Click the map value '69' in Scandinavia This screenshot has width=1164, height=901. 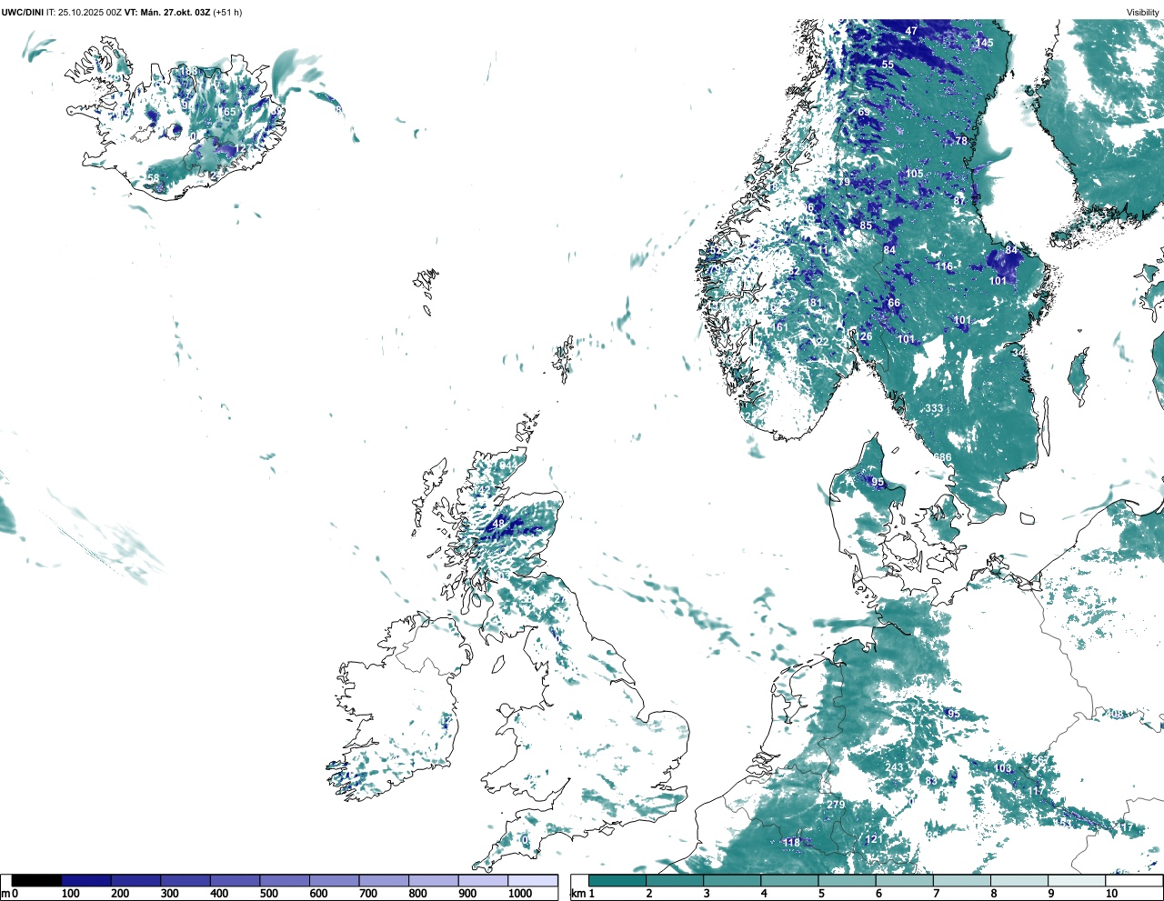864,112
